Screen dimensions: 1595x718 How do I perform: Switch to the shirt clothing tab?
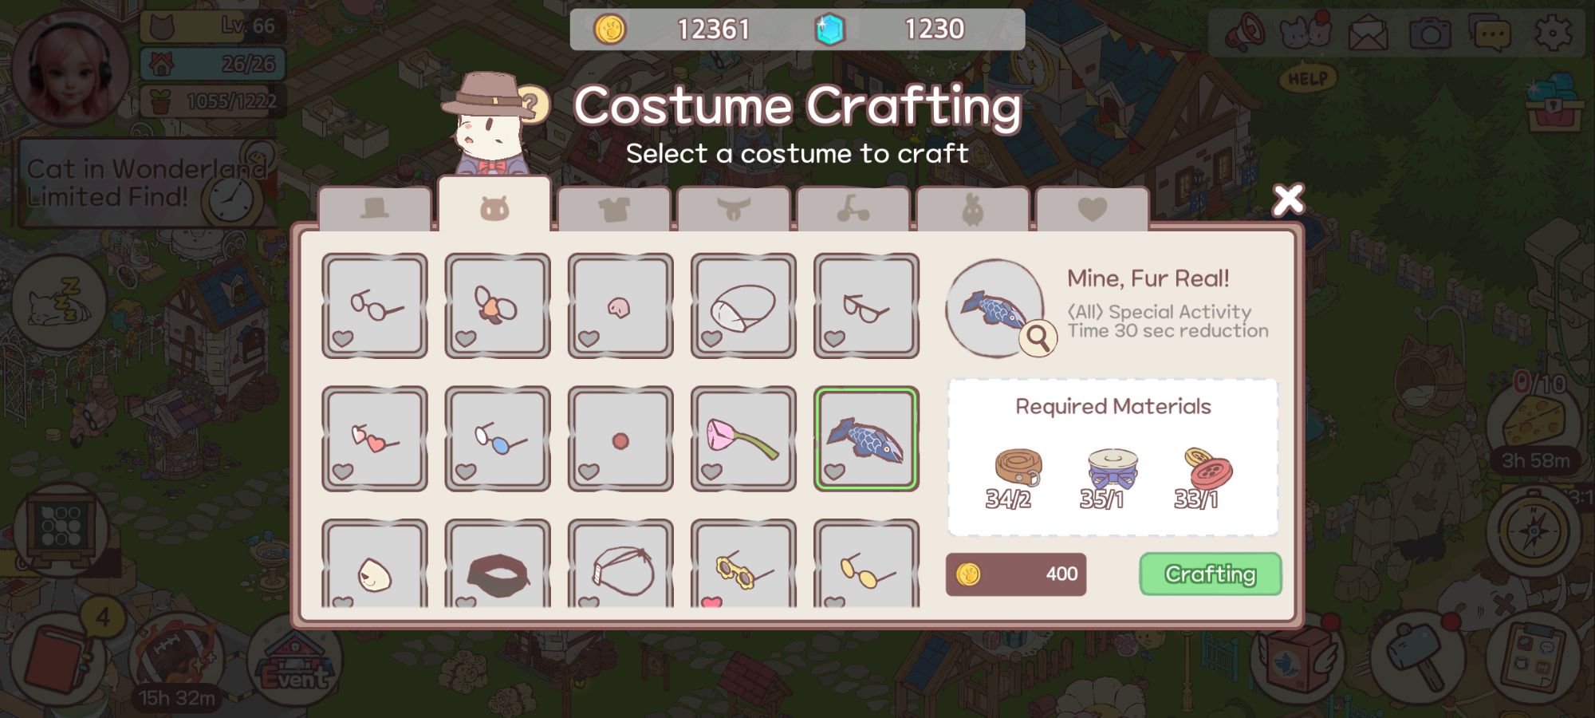pyautogui.click(x=614, y=209)
